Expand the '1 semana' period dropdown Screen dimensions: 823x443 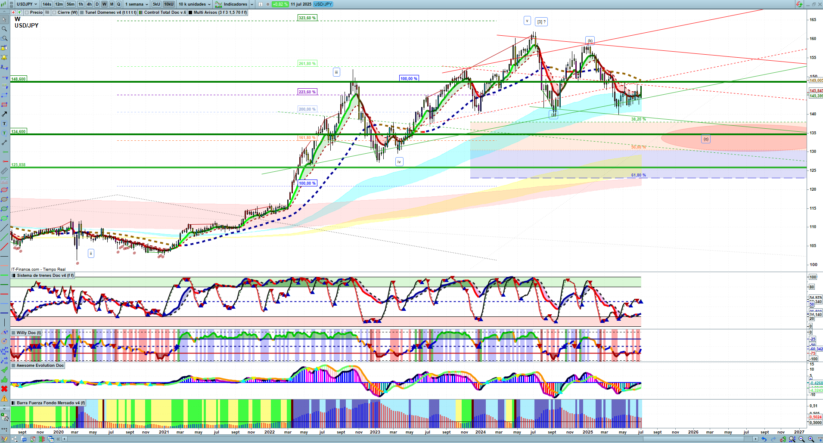pos(137,4)
